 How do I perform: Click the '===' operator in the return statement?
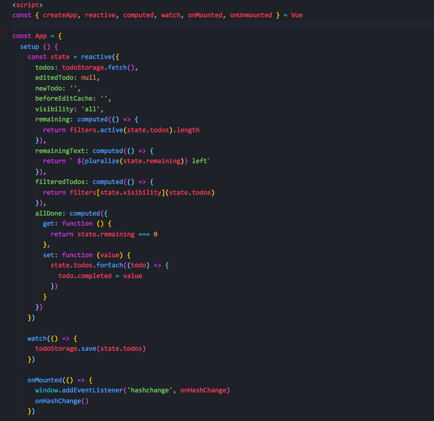(x=144, y=234)
